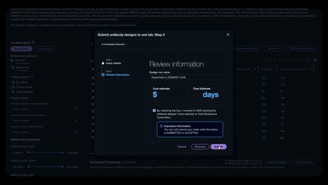The width and height of the screenshot is (328, 185).
Task: Click the Clear selection button
Action: tap(304, 162)
